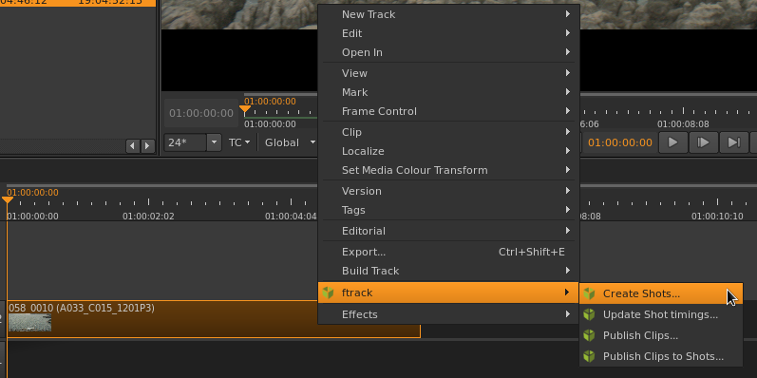This screenshot has width=757, height=378.
Task: Click the orange current timecode field
Action: pos(620,142)
